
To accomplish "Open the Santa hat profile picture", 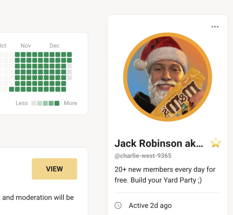I will (x=168, y=77).
